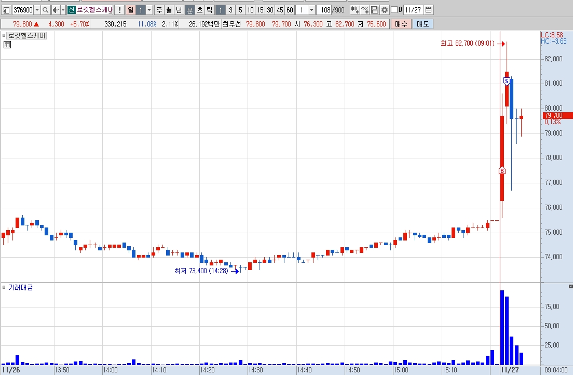Click the 매수 buy button
573x375 pixels.
(x=401, y=24)
